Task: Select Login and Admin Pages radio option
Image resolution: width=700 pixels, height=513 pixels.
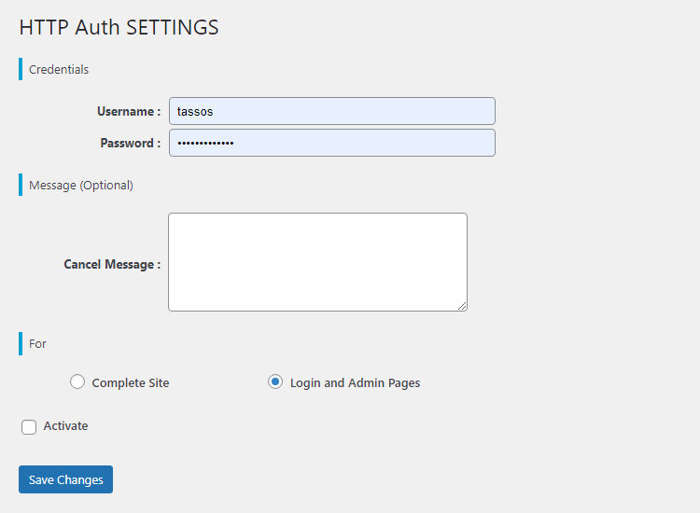Action: click(275, 381)
